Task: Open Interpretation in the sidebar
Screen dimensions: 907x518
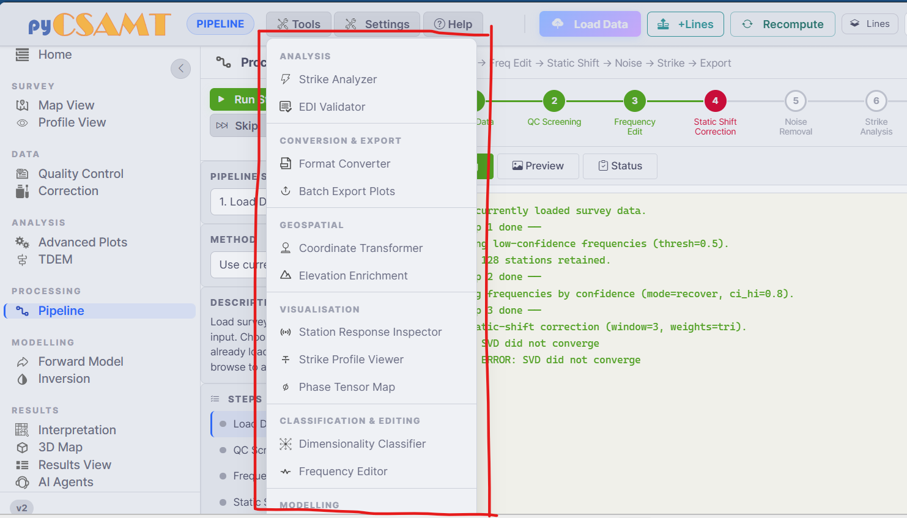Action: [77, 430]
